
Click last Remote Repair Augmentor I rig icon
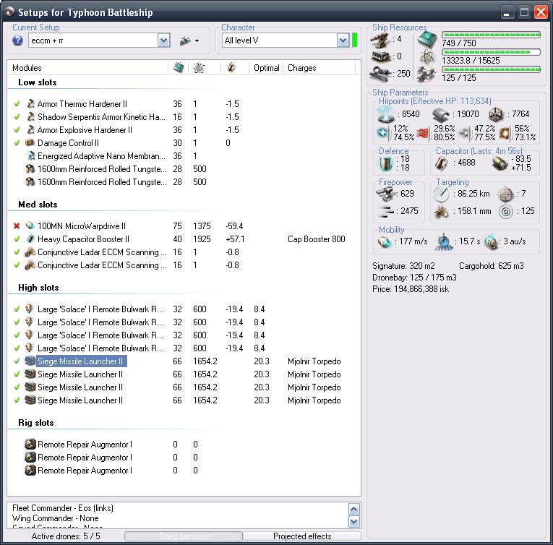pyautogui.click(x=30, y=471)
